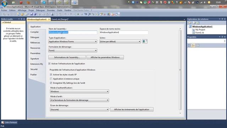The image size is (227, 128).
Task: Click the Categorized view icon in Propriétés panel
Action: tap(189, 46)
